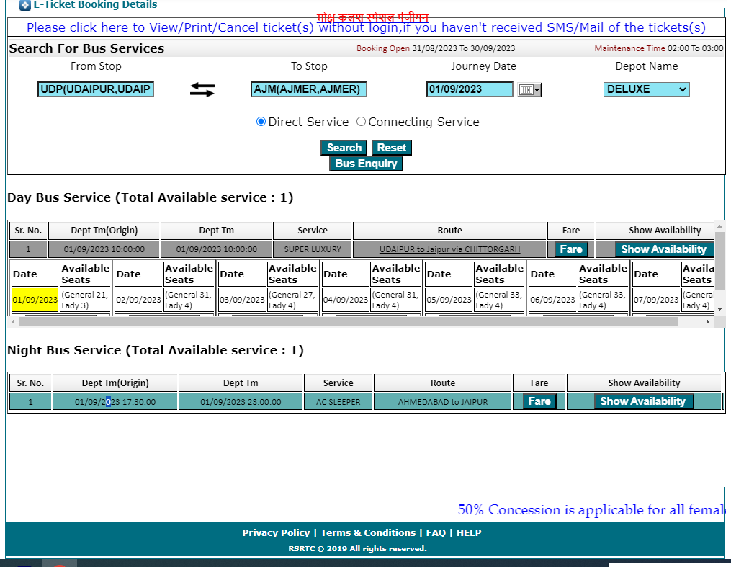This screenshot has height=567, width=731.
Task: Open the Depot Name dropdown
Action: (646, 89)
